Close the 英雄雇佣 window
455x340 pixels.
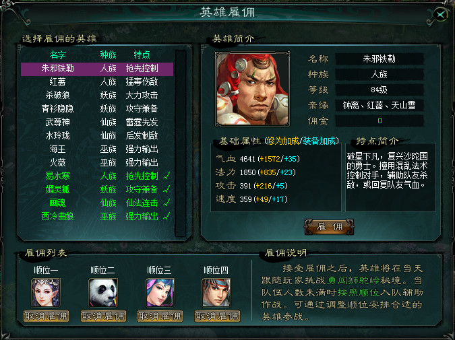click(440, 15)
